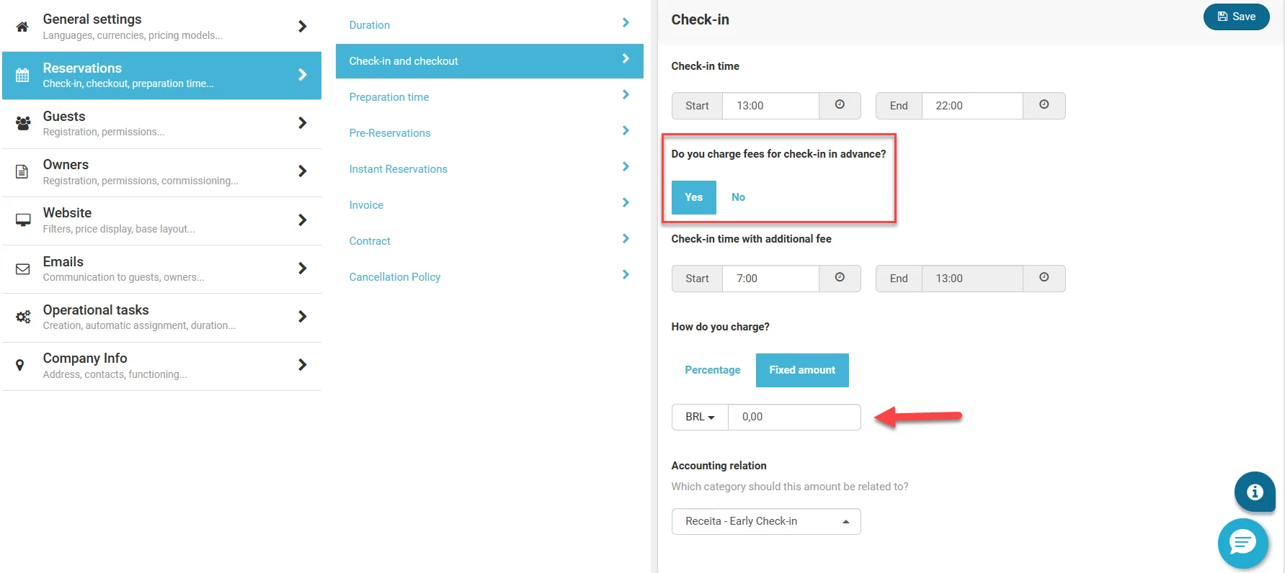The height and width of the screenshot is (573, 1285).
Task: Open clock picker for additional fee End 13:00
Action: pos(1044,278)
